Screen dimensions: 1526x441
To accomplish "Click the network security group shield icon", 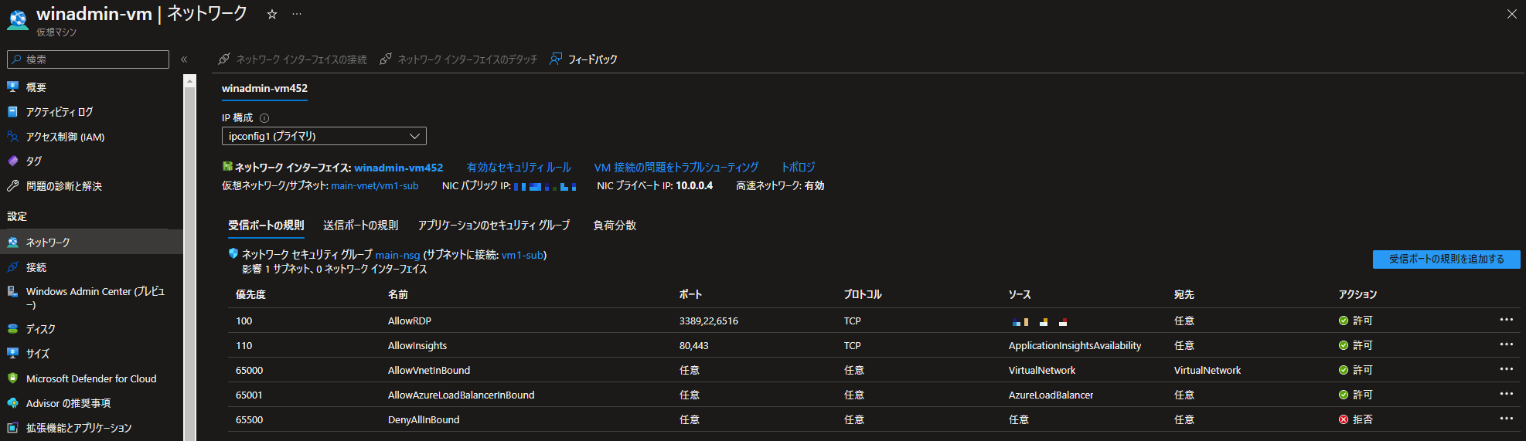I will 233,254.
